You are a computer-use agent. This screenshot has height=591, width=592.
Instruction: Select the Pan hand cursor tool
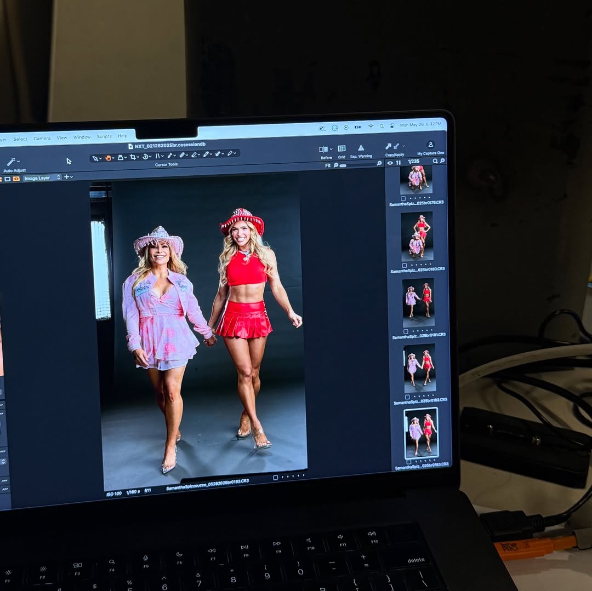point(108,158)
